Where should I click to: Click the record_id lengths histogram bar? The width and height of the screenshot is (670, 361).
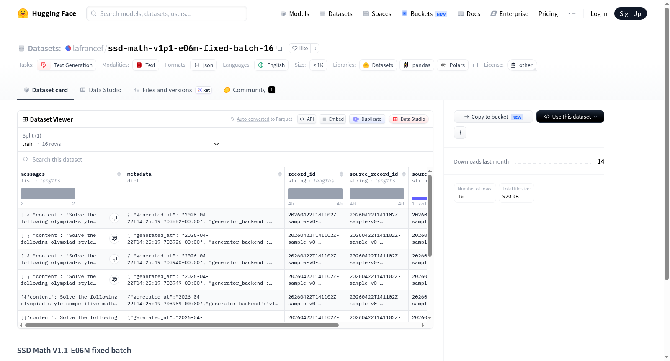[x=315, y=194]
